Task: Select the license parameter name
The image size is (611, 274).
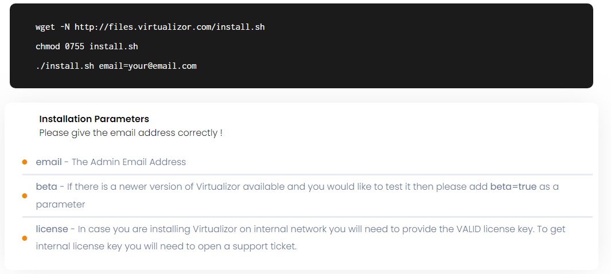Action: coord(52,229)
